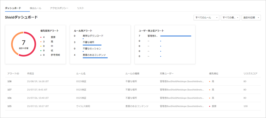Click the orange 高 legend dot
This screenshot has width=266, height=118.
click(40, 42)
